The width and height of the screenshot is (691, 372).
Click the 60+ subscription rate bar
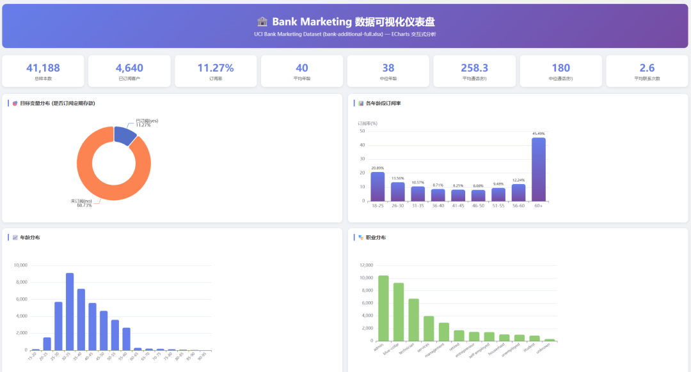539,169
